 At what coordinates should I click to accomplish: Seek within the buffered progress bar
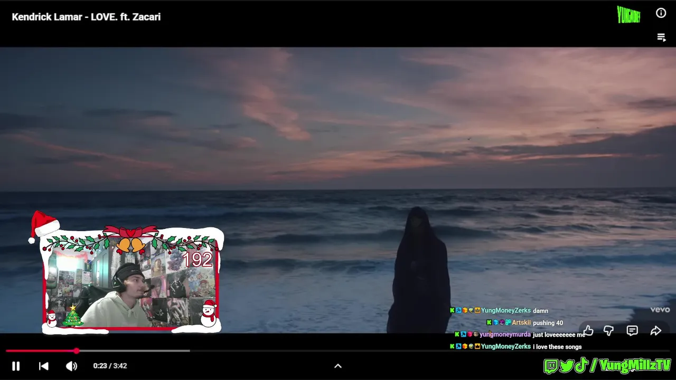tap(133, 350)
